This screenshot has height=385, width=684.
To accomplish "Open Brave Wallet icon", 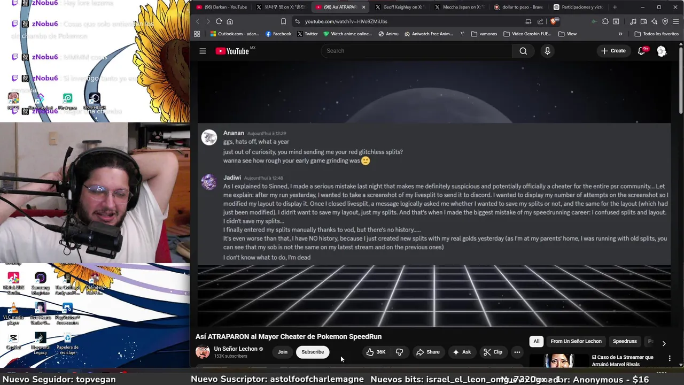I will click(644, 21).
